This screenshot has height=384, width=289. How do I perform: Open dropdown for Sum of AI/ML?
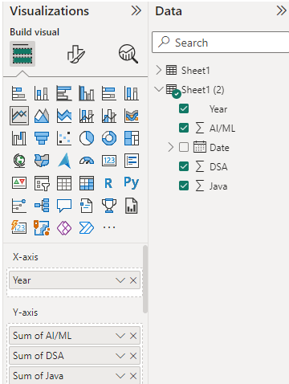tap(120, 336)
